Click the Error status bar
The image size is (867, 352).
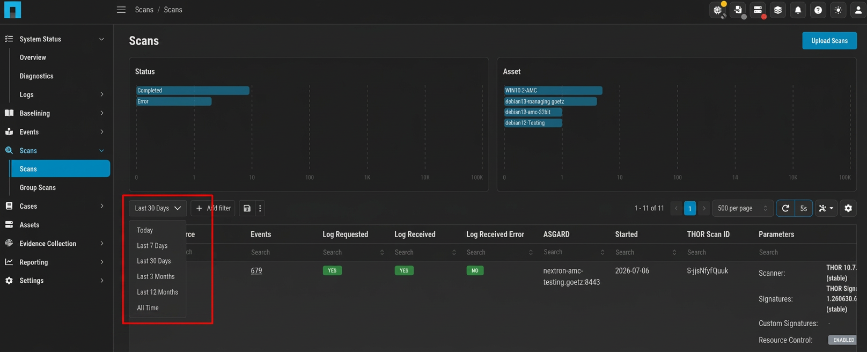click(x=174, y=101)
